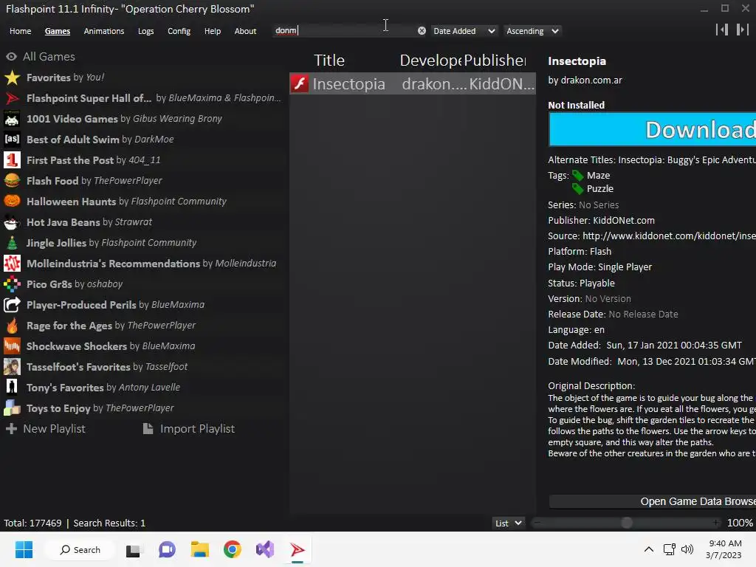
Task: Click the Tasselfoot's Favorites avatar icon
Action: click(12, 367)
